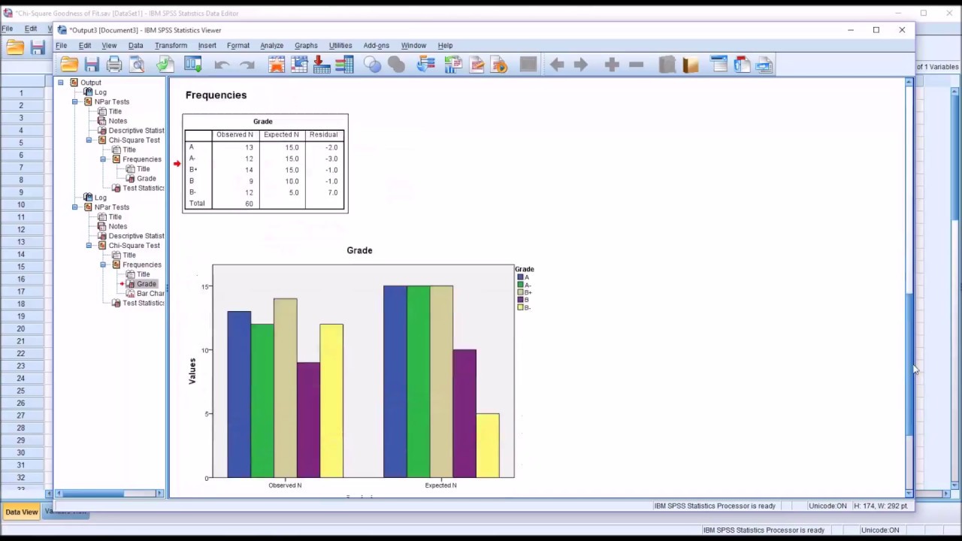
Task: Click the Hide item closed book icon
Action: [691, 65]
